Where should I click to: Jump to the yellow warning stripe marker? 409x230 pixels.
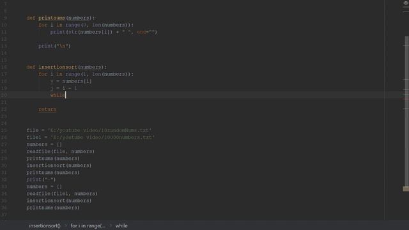pos(406,189)
